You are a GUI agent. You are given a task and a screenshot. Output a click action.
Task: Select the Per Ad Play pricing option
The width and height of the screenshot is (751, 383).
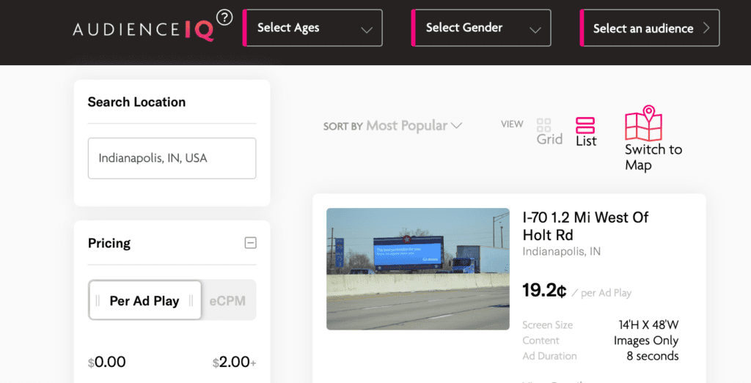tap(144, 300)
